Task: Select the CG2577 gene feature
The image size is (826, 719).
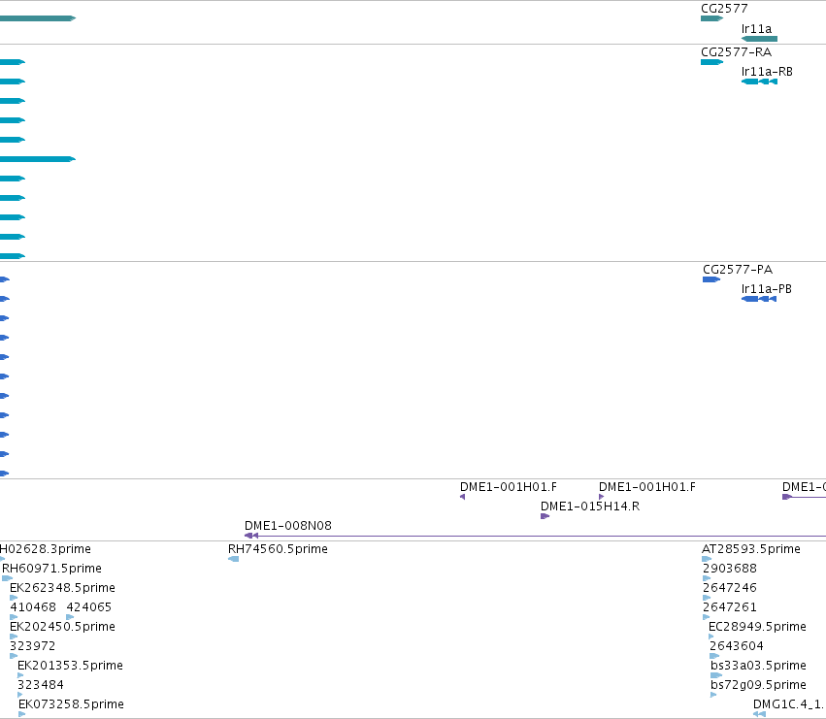Action: point(711,18)
